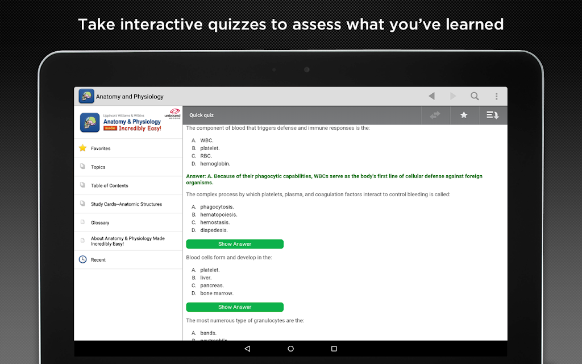Select answer A. bands.
582x364 pixels.
point(204,333)
